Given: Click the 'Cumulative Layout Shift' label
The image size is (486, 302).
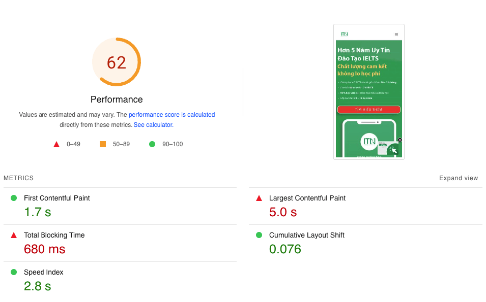Looking at the screenshot, I should point(306,235).
